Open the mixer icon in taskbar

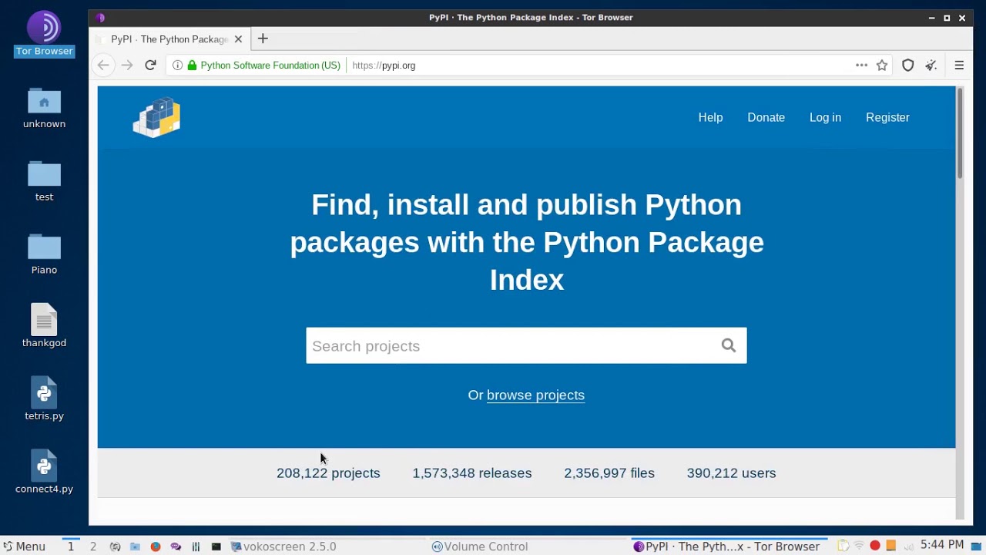196,547
